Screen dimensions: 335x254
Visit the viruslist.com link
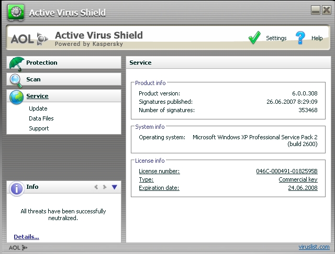pos(314,247)
